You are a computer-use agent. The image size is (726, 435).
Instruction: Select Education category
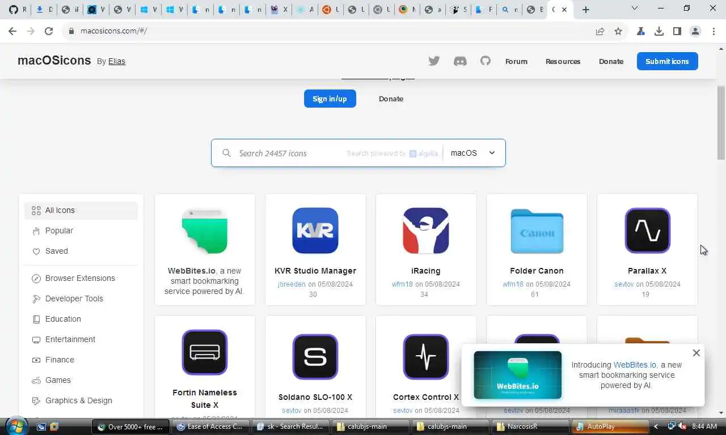pos(81,319)
